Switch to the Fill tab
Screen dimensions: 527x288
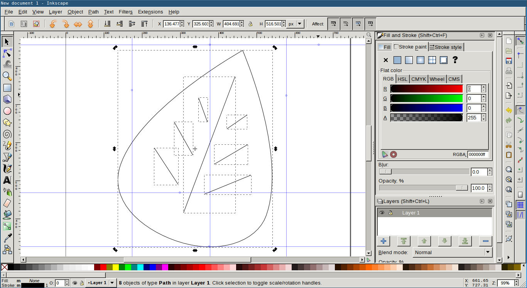(384, 47)
